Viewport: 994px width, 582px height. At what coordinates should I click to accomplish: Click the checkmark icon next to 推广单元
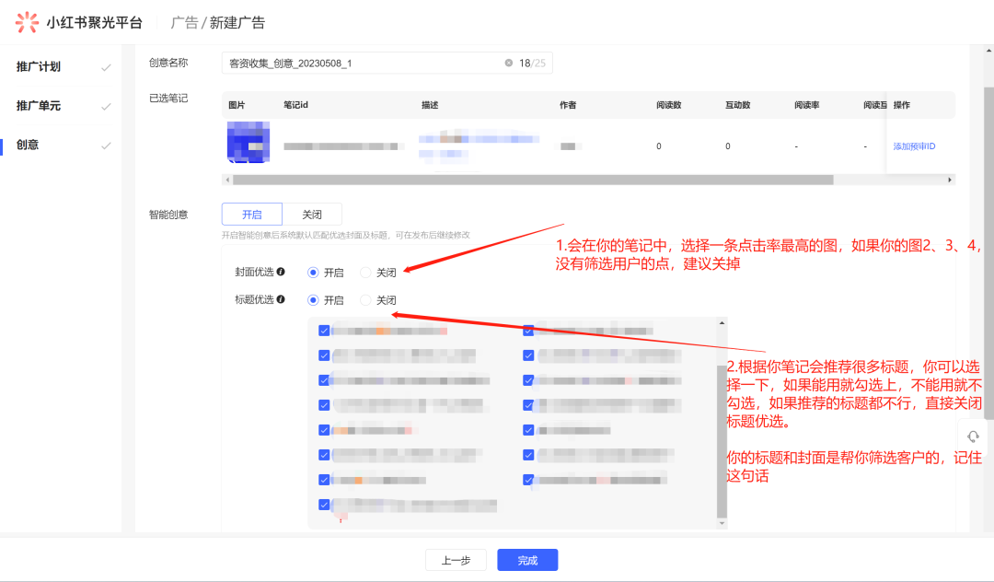tap(106, 106)
